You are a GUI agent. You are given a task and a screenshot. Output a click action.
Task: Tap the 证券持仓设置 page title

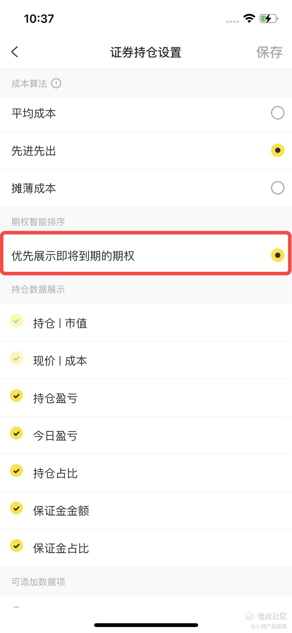click(146, 52)
